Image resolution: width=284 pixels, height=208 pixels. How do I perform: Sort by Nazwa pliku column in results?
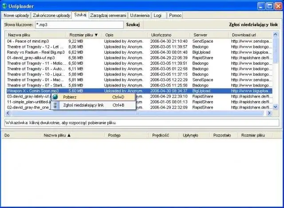click(35, 35)
